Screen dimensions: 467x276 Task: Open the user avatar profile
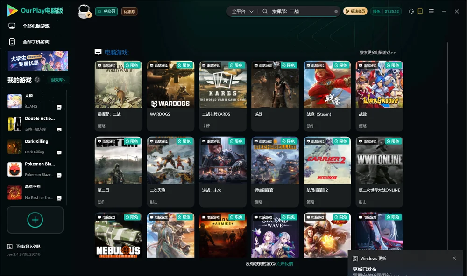[84, 11]
